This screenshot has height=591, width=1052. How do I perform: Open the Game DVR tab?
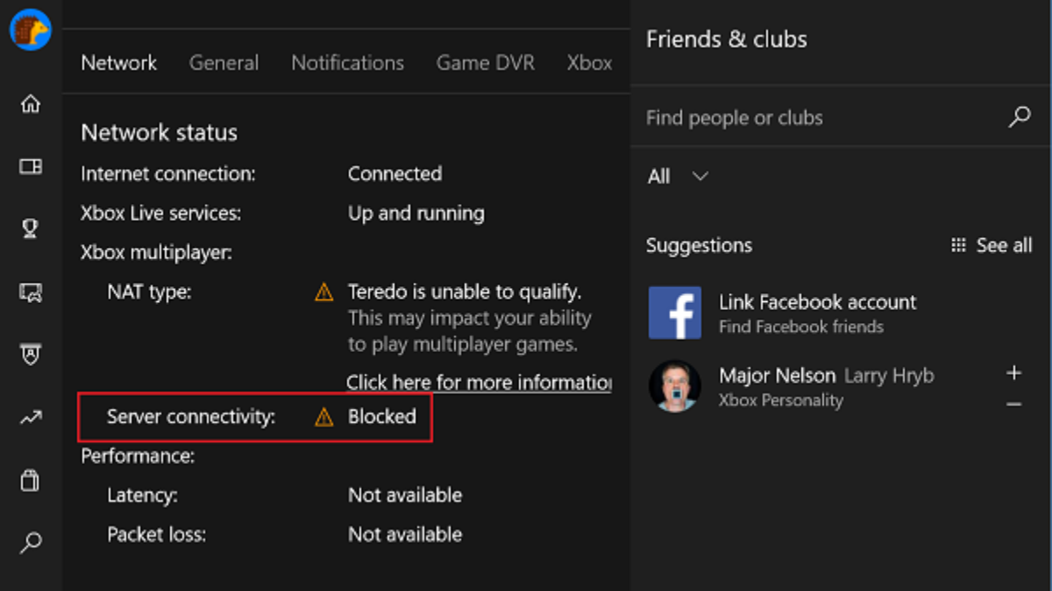(485, 63)
